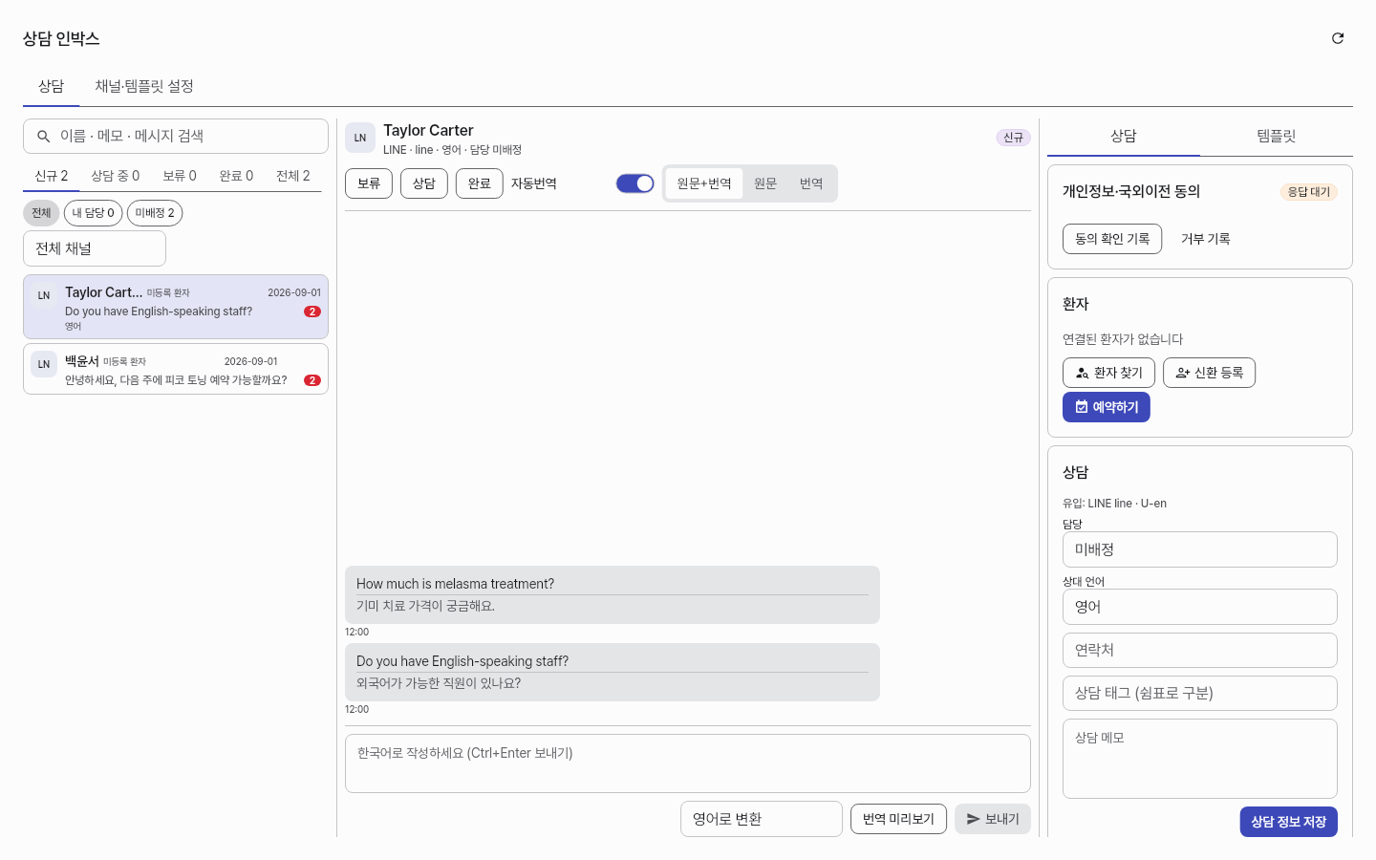
Task: Select the 미배정 2 filter chip
Action: pyautogui.click(x=155, y=213)
